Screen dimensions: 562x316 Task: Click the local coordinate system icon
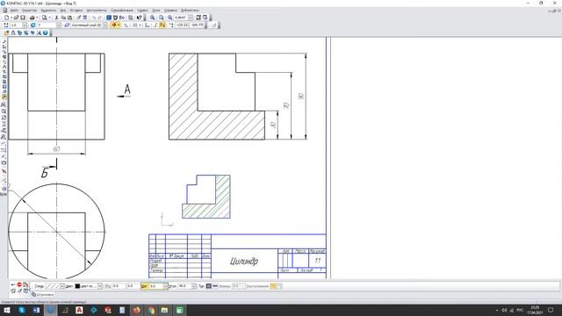[x=147, y=25]
